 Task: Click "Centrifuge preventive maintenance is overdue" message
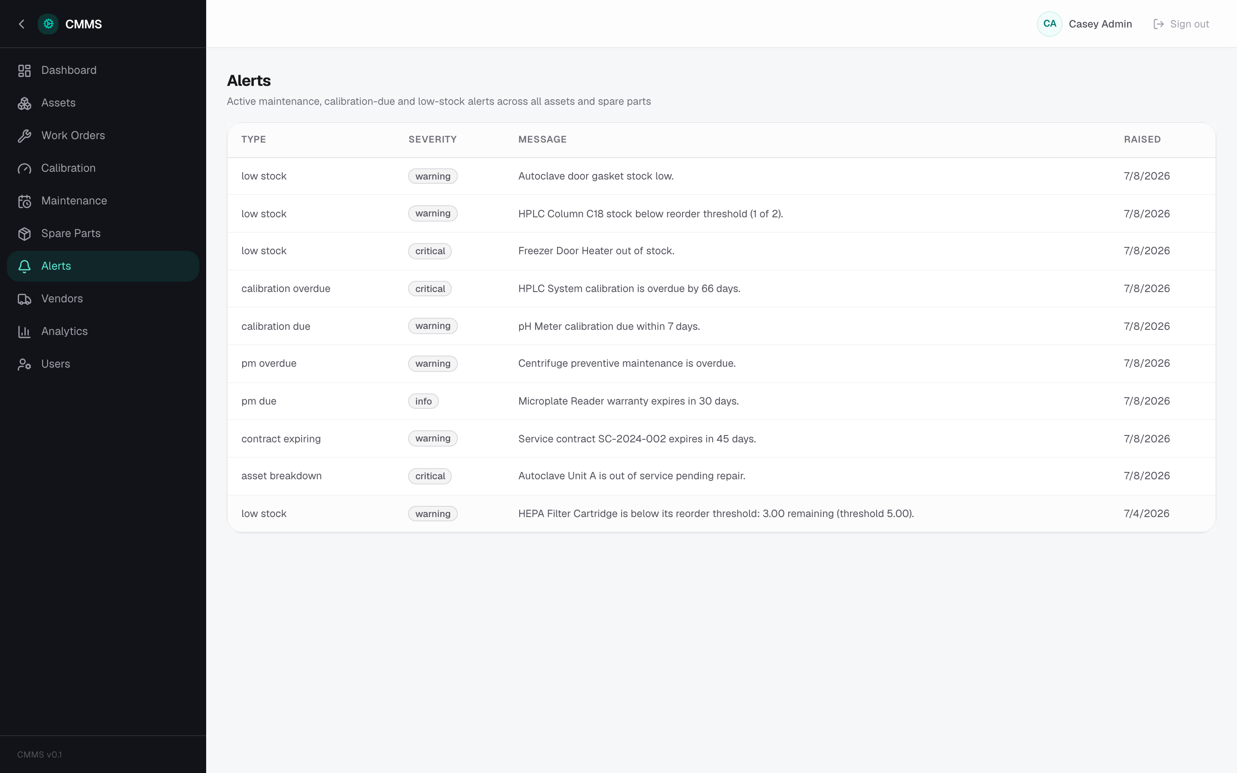(627, 363)
